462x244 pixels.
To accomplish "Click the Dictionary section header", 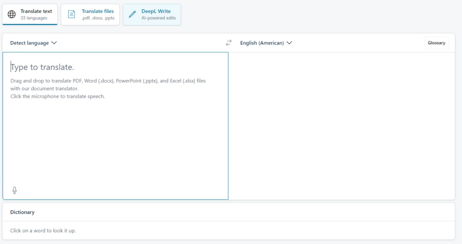I will [23, 212].
